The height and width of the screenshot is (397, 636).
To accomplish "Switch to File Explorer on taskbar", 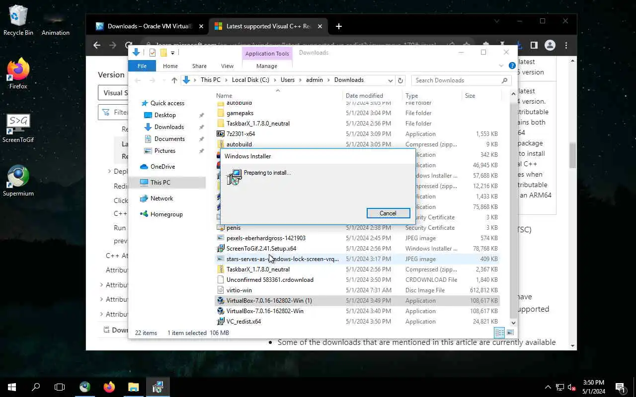I will coord(134,387).
